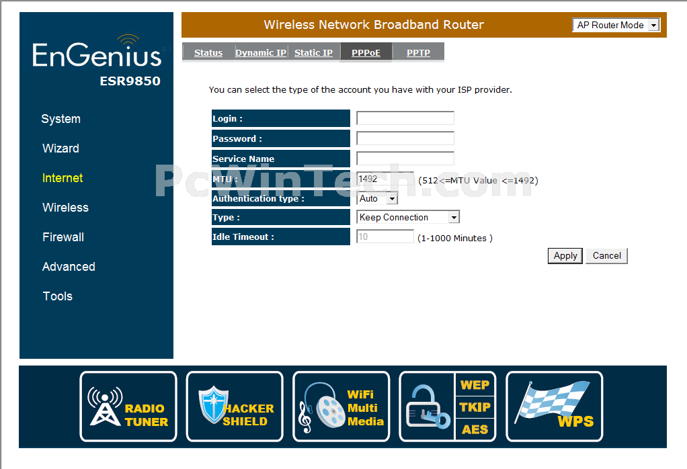The image size is (687, 469).
Task: Open the Firewall menu
Action: pyautogui.click(x=63, y=237)
